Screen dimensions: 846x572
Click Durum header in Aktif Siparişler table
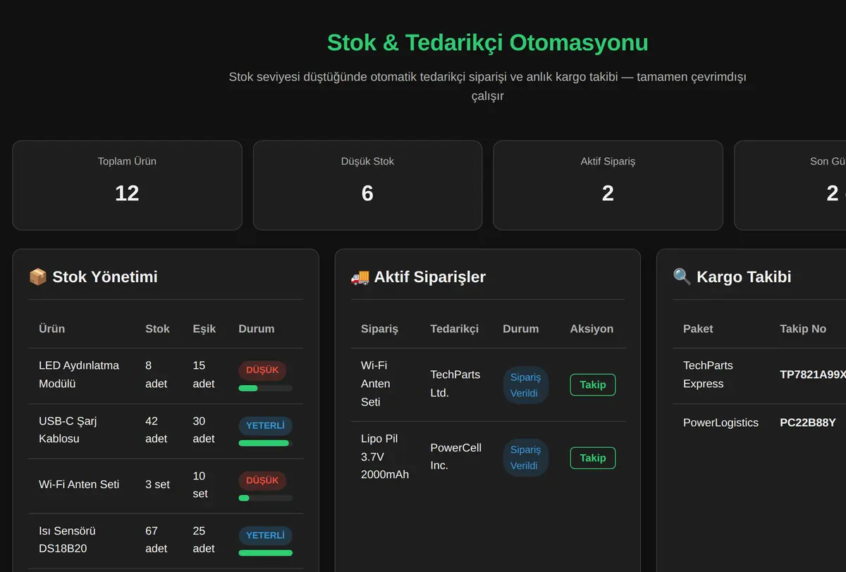521,329
